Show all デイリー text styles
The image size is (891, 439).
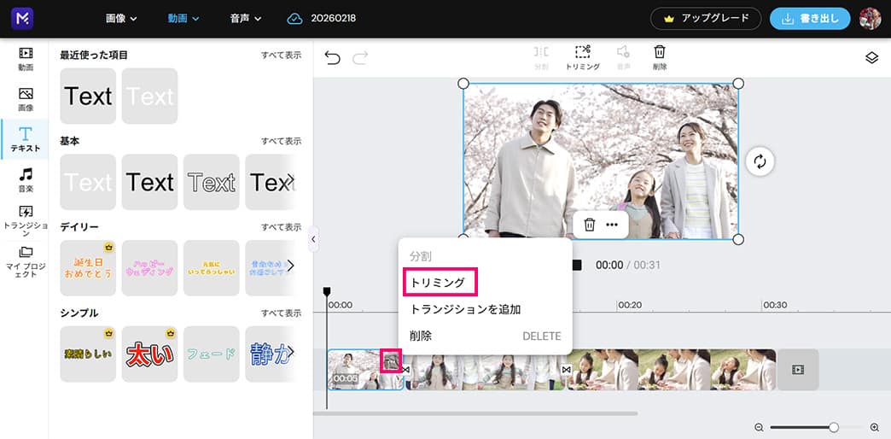(x=282, y=227)
